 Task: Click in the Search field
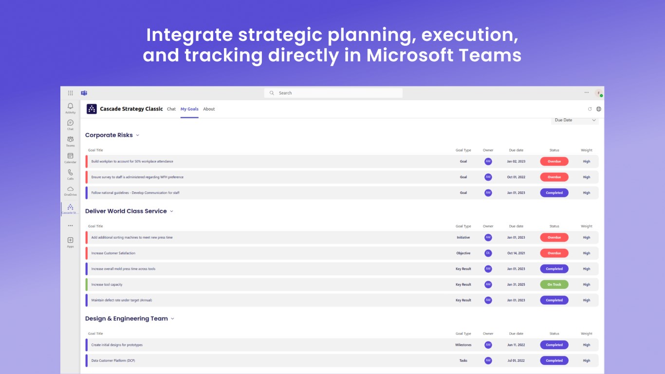336,93
